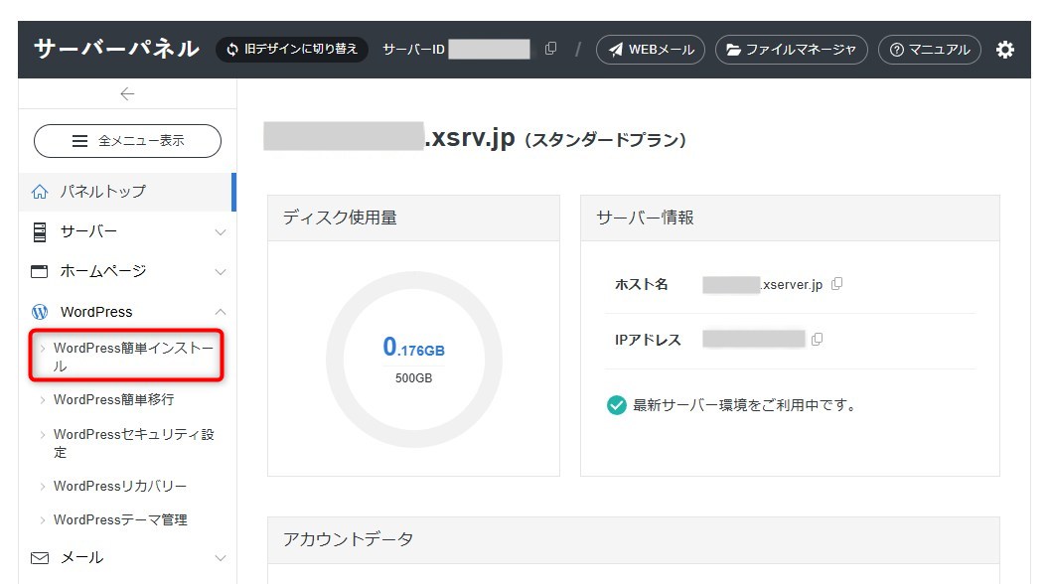
Task: Copy the サーバーID using its copy icon
Action: click(550, 46)
